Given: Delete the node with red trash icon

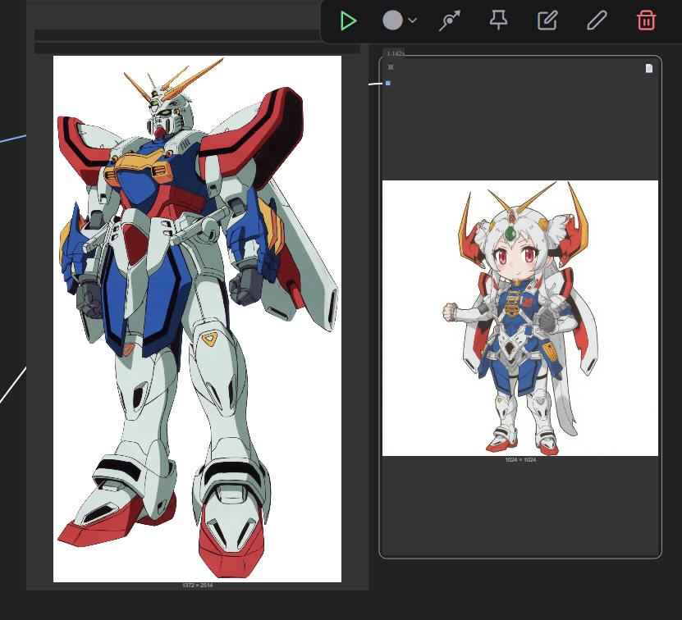Looking at the screenshot, I should pyautogui.click(x=647, y=21).
